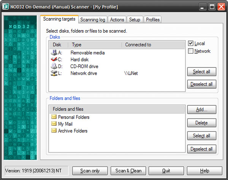
Task: Click the Delete button
Action: 201,123
